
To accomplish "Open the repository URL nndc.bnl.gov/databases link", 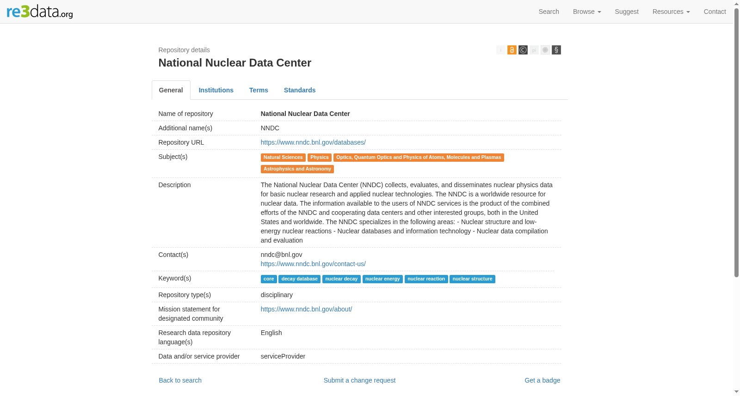I will coord(313,142).
